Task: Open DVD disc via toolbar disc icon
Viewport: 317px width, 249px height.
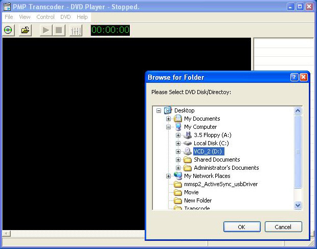Action: [x=8, y=30]
